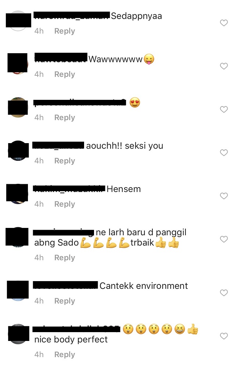
Task: Open avatar of "Hensem" commenter
Action: tap(17, 194)
